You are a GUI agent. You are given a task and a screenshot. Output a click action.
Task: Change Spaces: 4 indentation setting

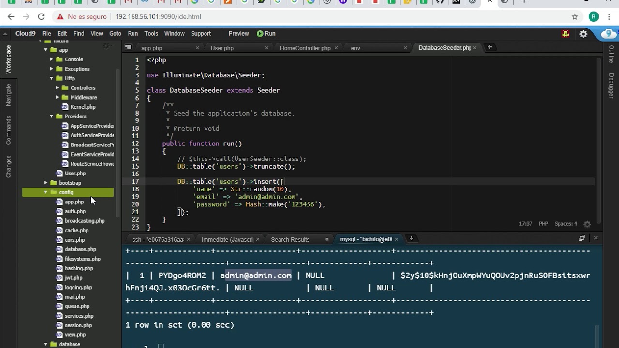tap(566, 224)
